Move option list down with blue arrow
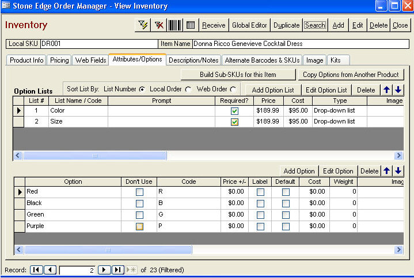Screen dimensions: 414x278 [x=398, y=90]
